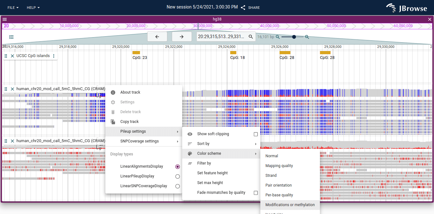Open the FILE menu

pos(13,7)
